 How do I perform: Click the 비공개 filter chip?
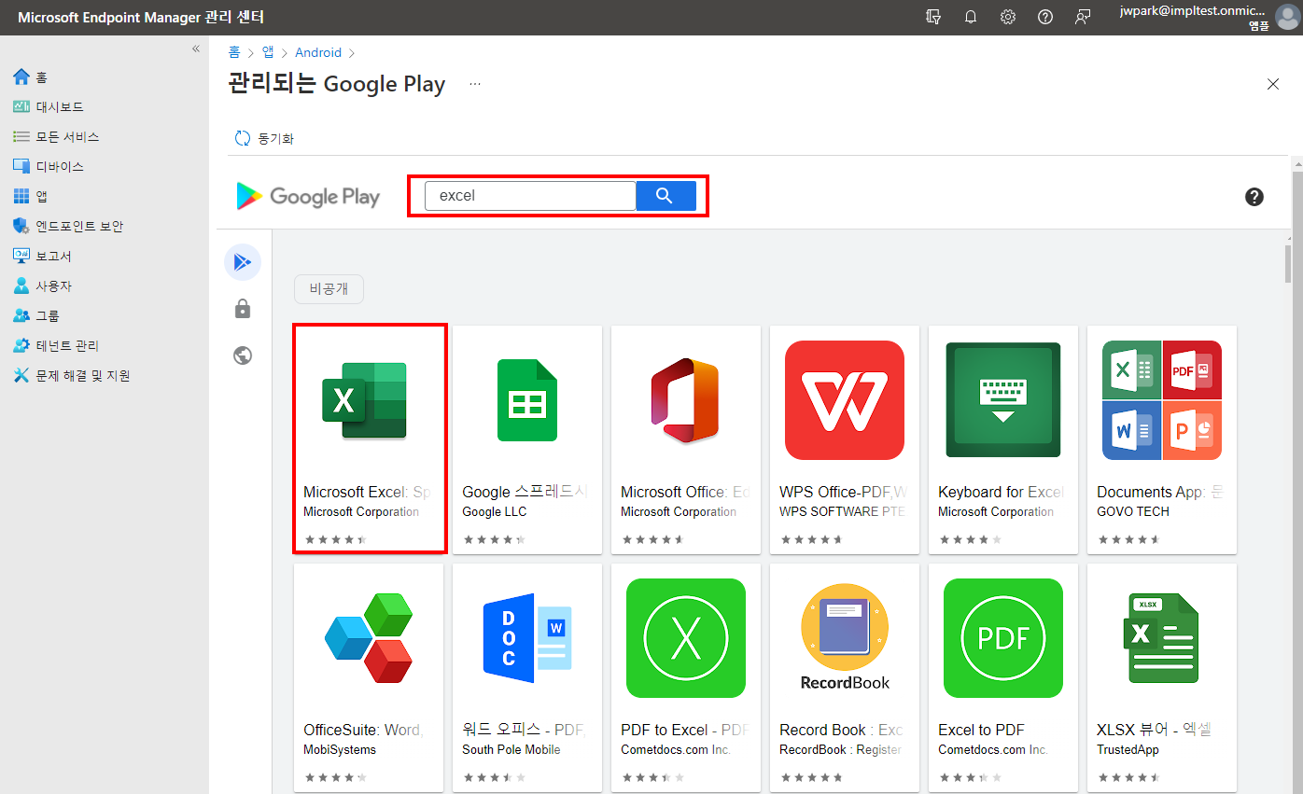click(329, 289)
